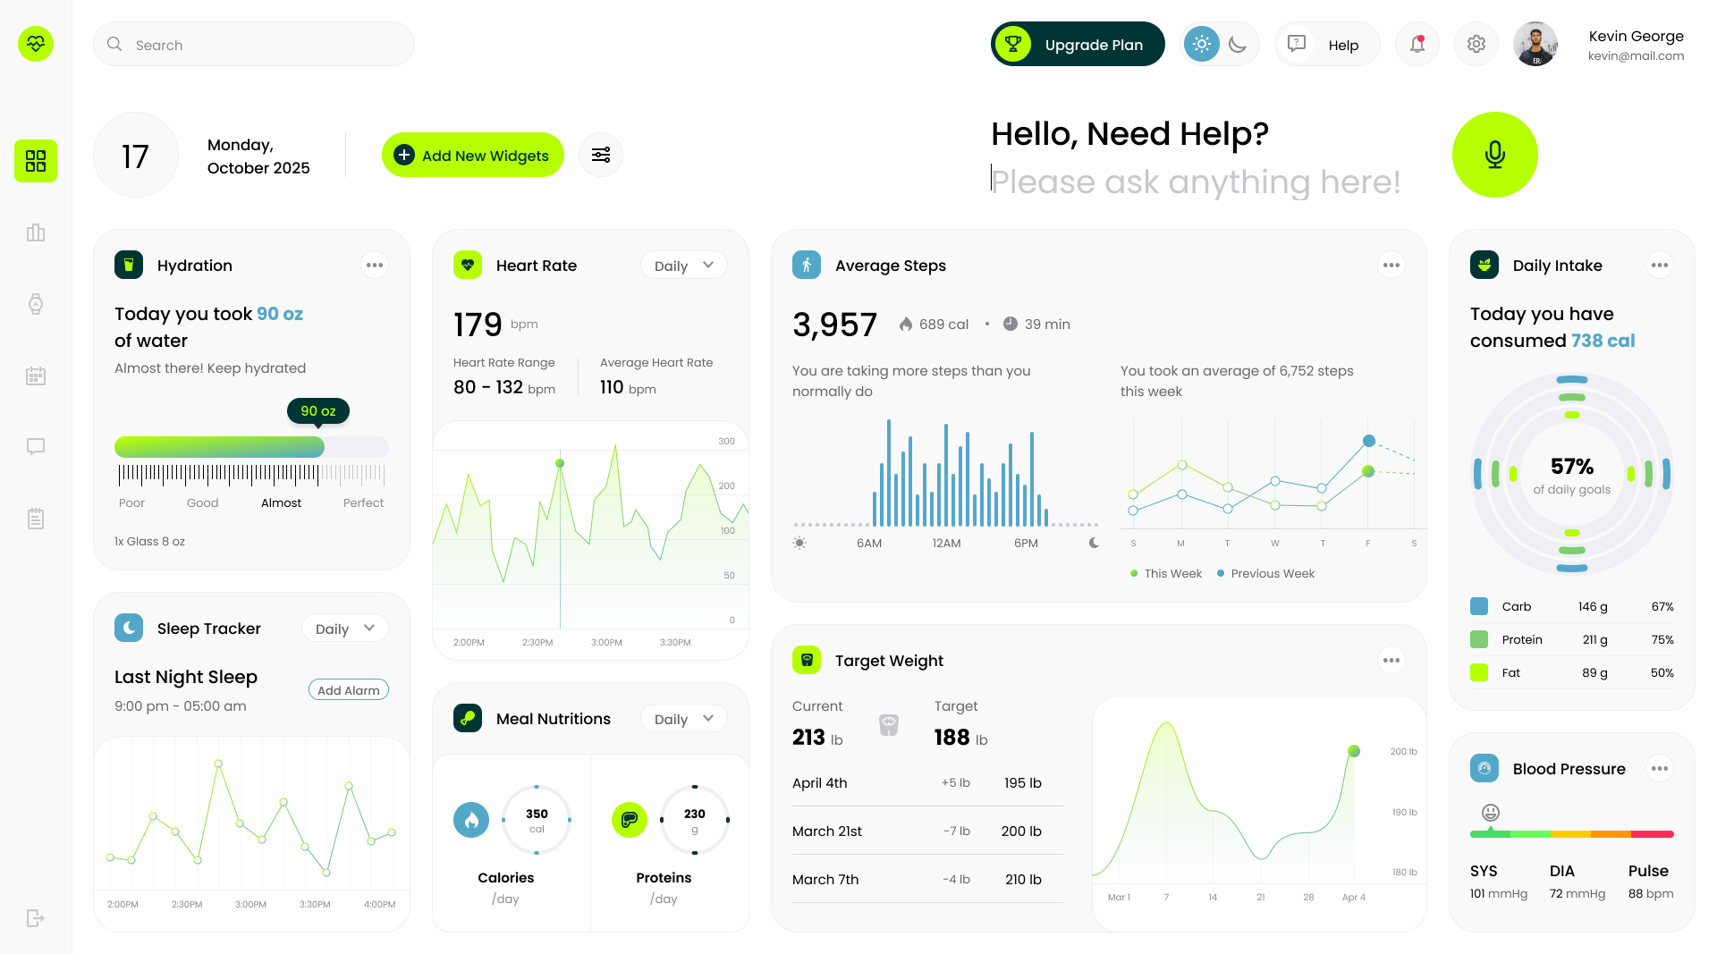This screenshot has height=954, width=1717.
Task: Select the March 21st weight row
Action: pyautogui.click(x=927, y=831)
